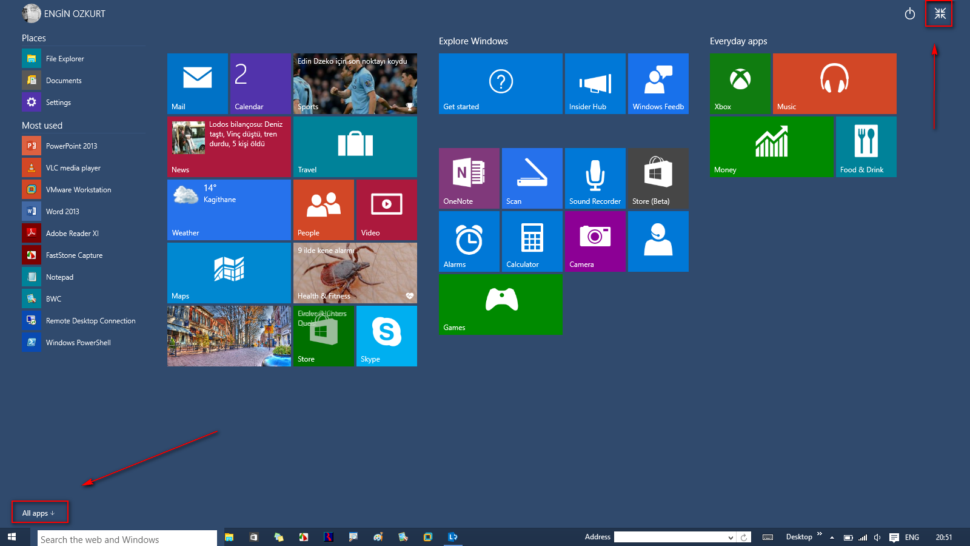Screen dimensions: 970x546
Task: Open the Camera tile
Action: (595, 241)
